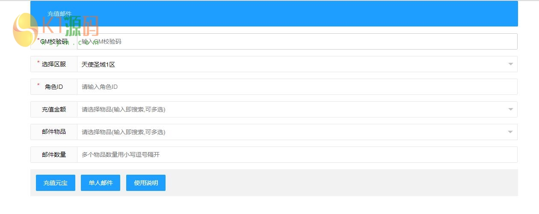Expand the 选择区服 dropdown arrow
The width and height of the screenshot is (539, 214).
(510, 64)
